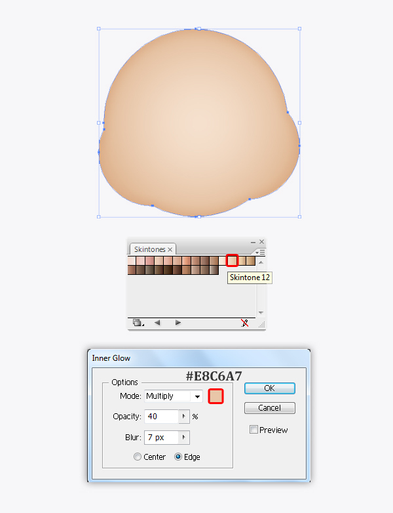The image size is (393, 513).
Task: Open the Skintones panel flyout menu
Action: (261, 253)
